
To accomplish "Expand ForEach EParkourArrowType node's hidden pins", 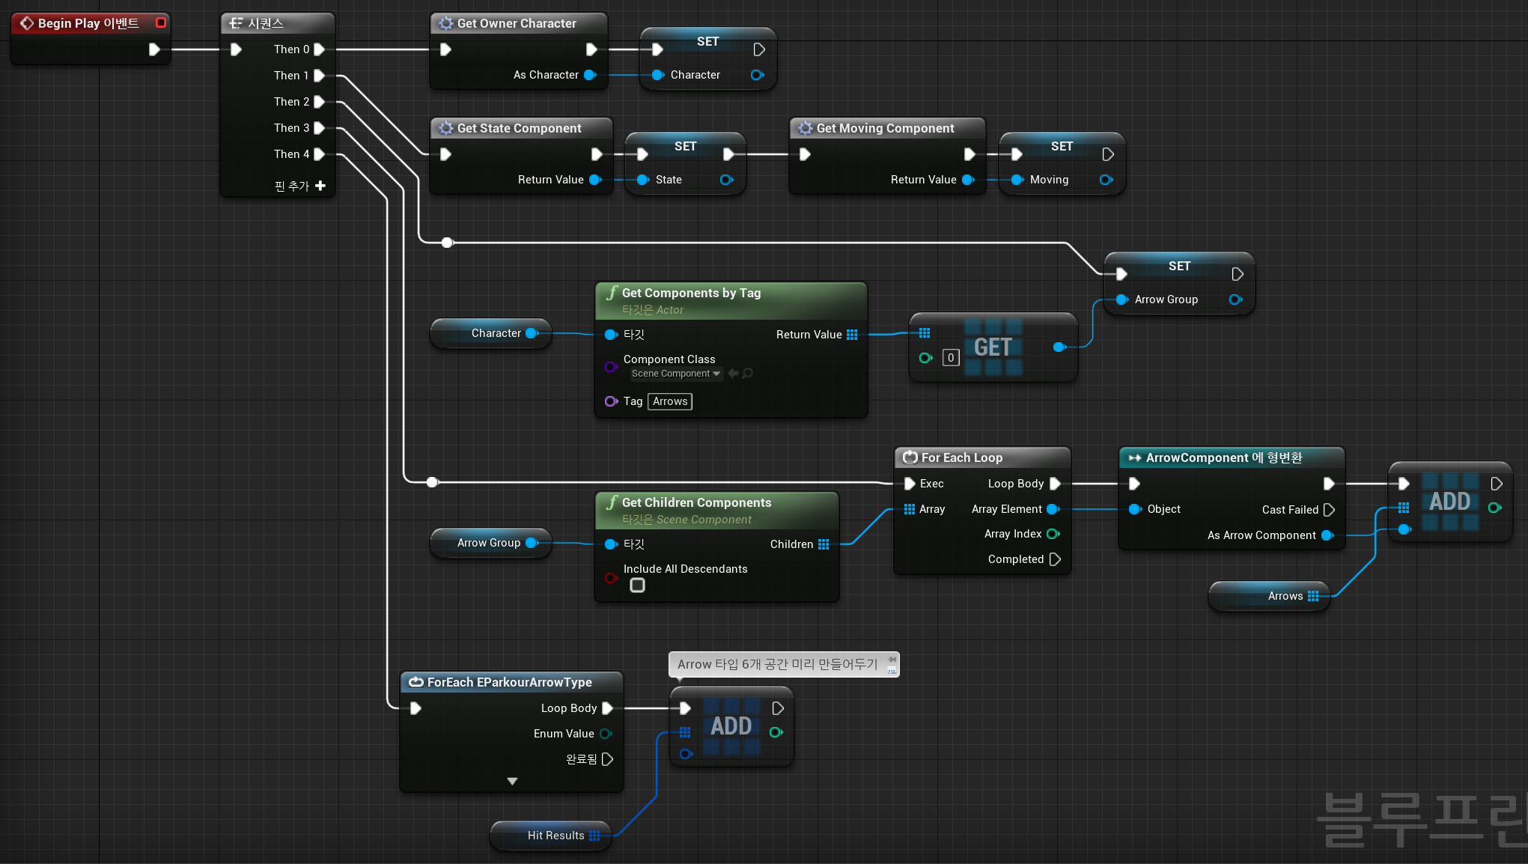I will 512,781.
